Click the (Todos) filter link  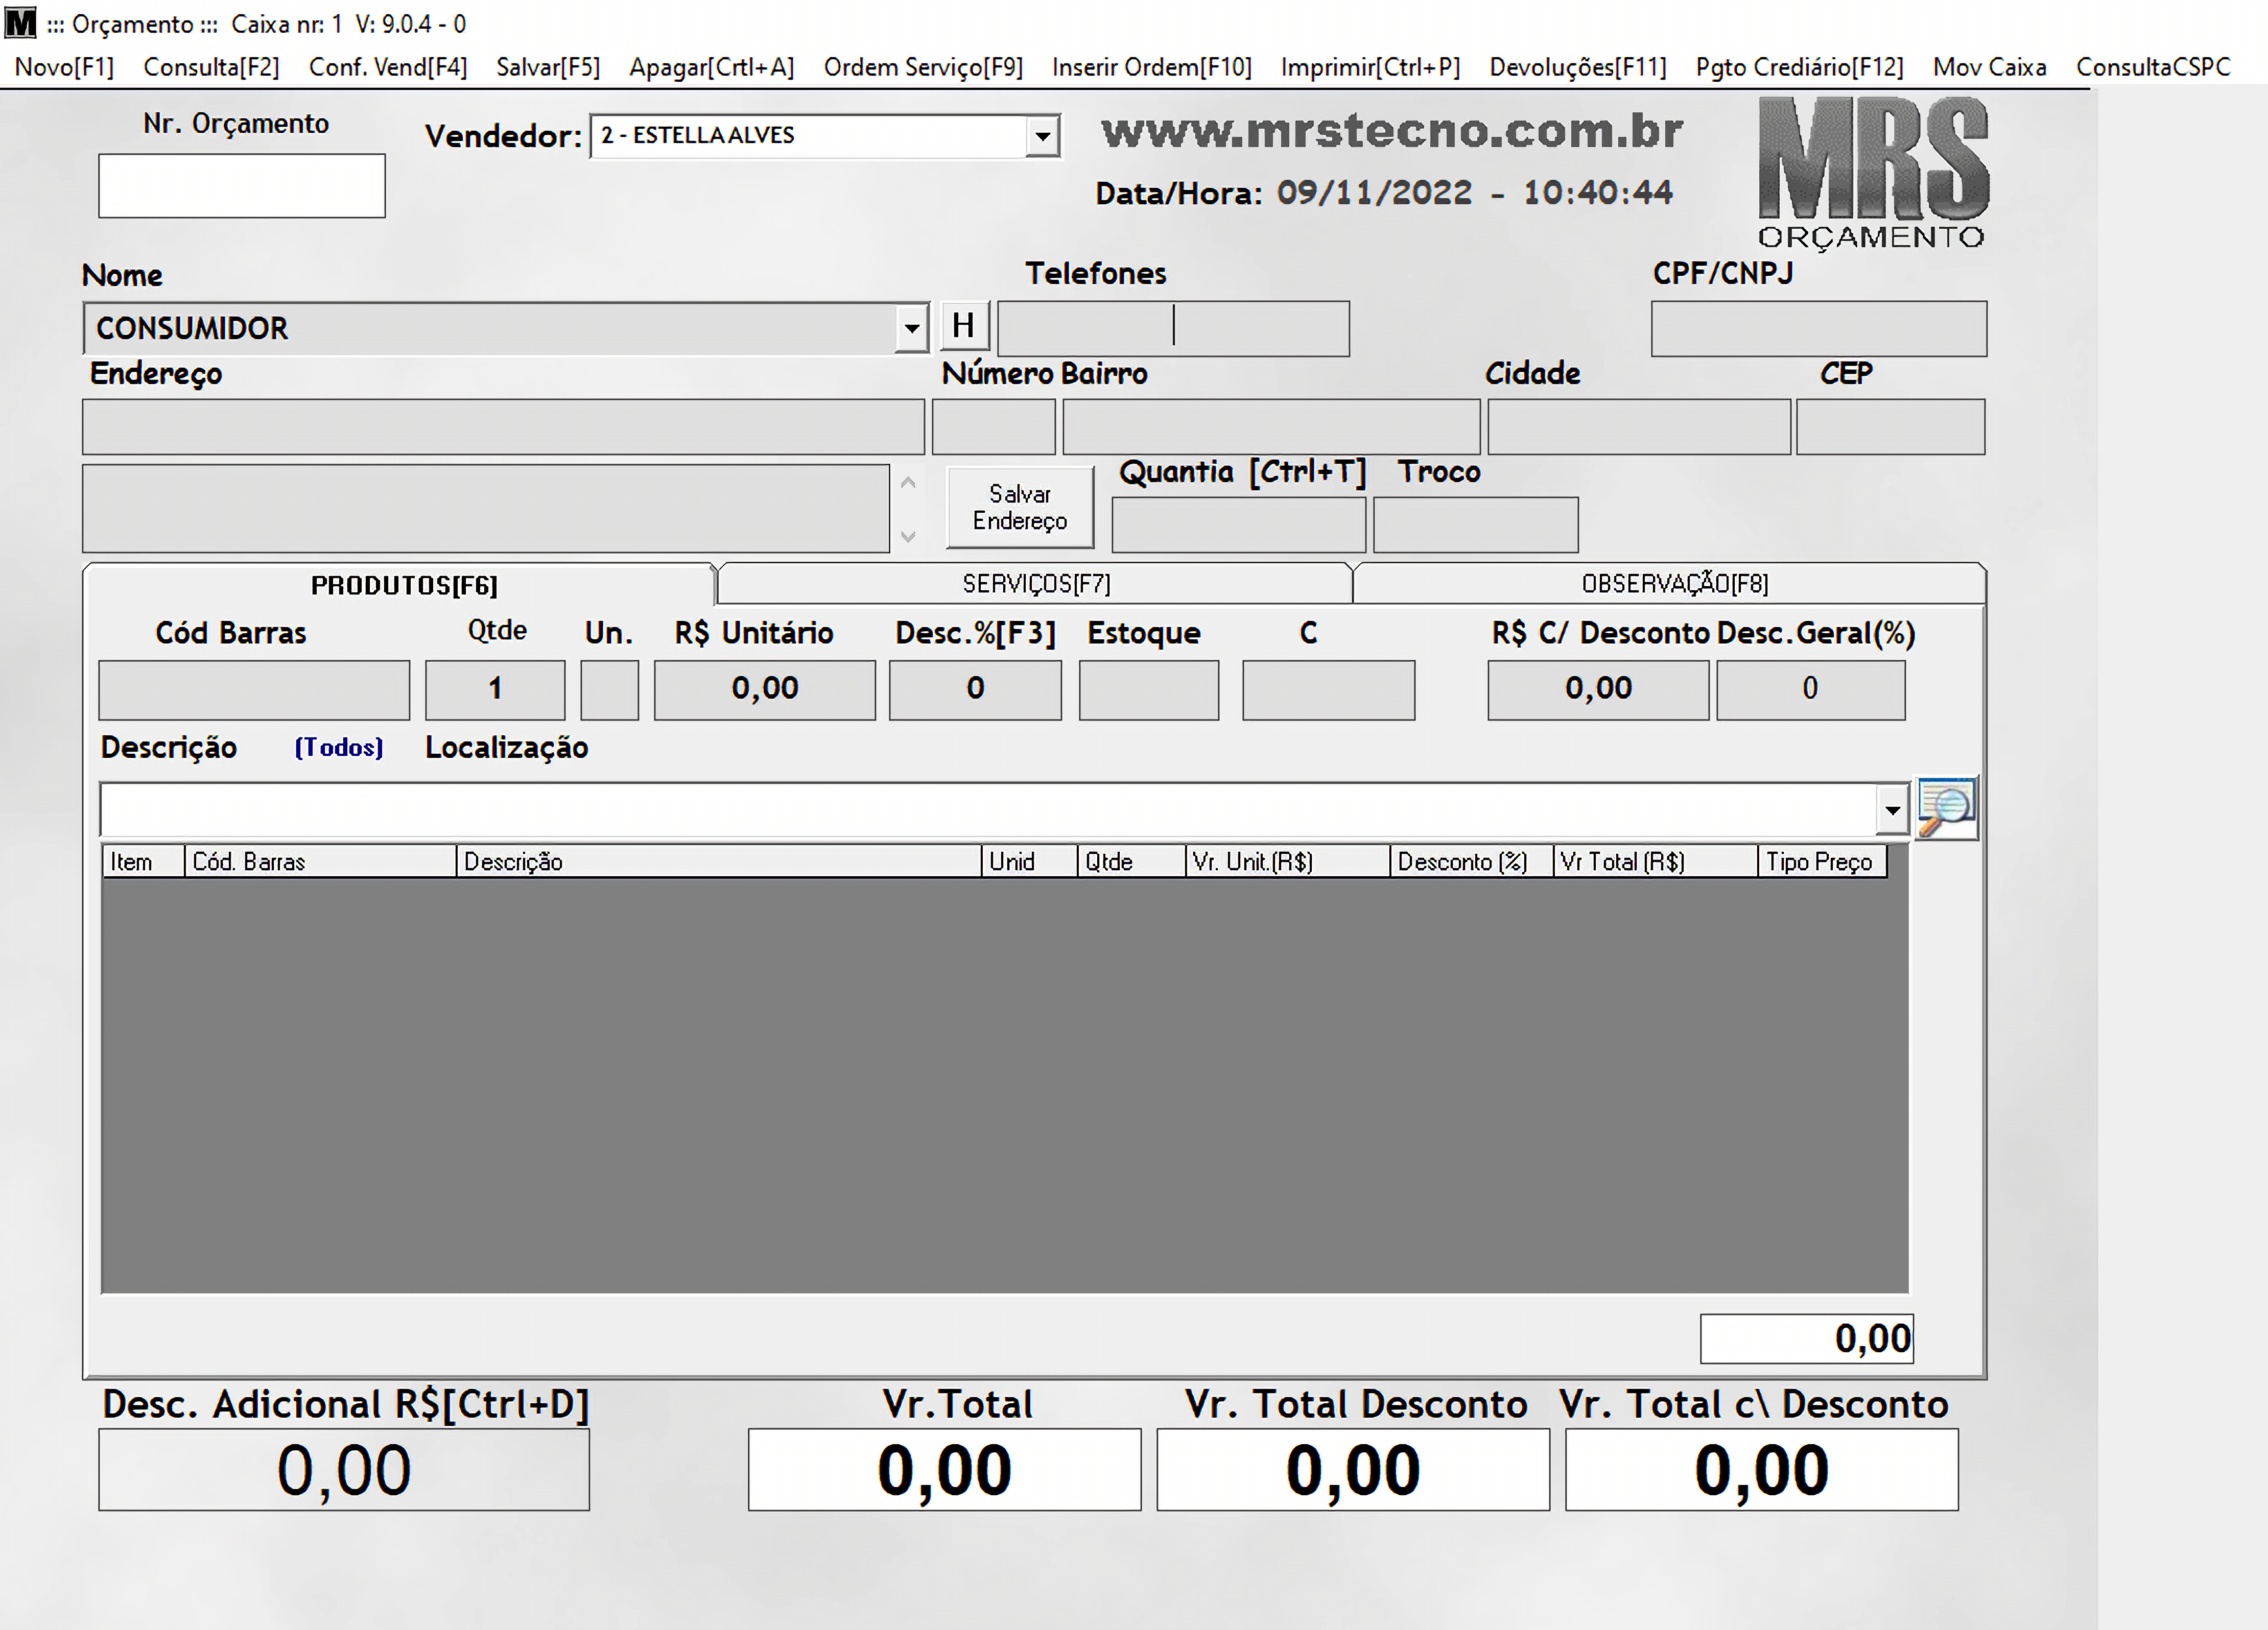pyautogui.click(x=338, y=748)
